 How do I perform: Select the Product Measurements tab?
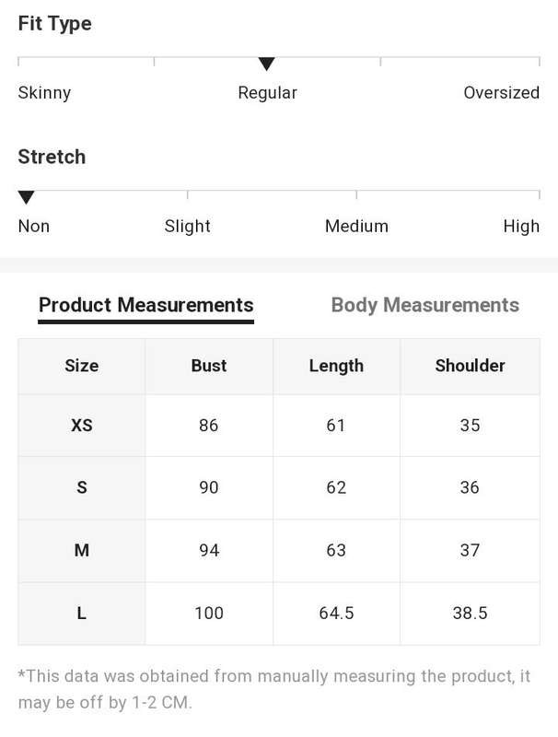[146, 306]
